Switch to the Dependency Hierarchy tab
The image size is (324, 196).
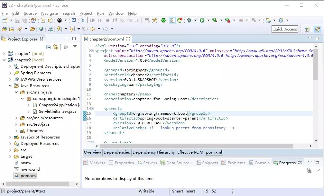tap(153, 152)
